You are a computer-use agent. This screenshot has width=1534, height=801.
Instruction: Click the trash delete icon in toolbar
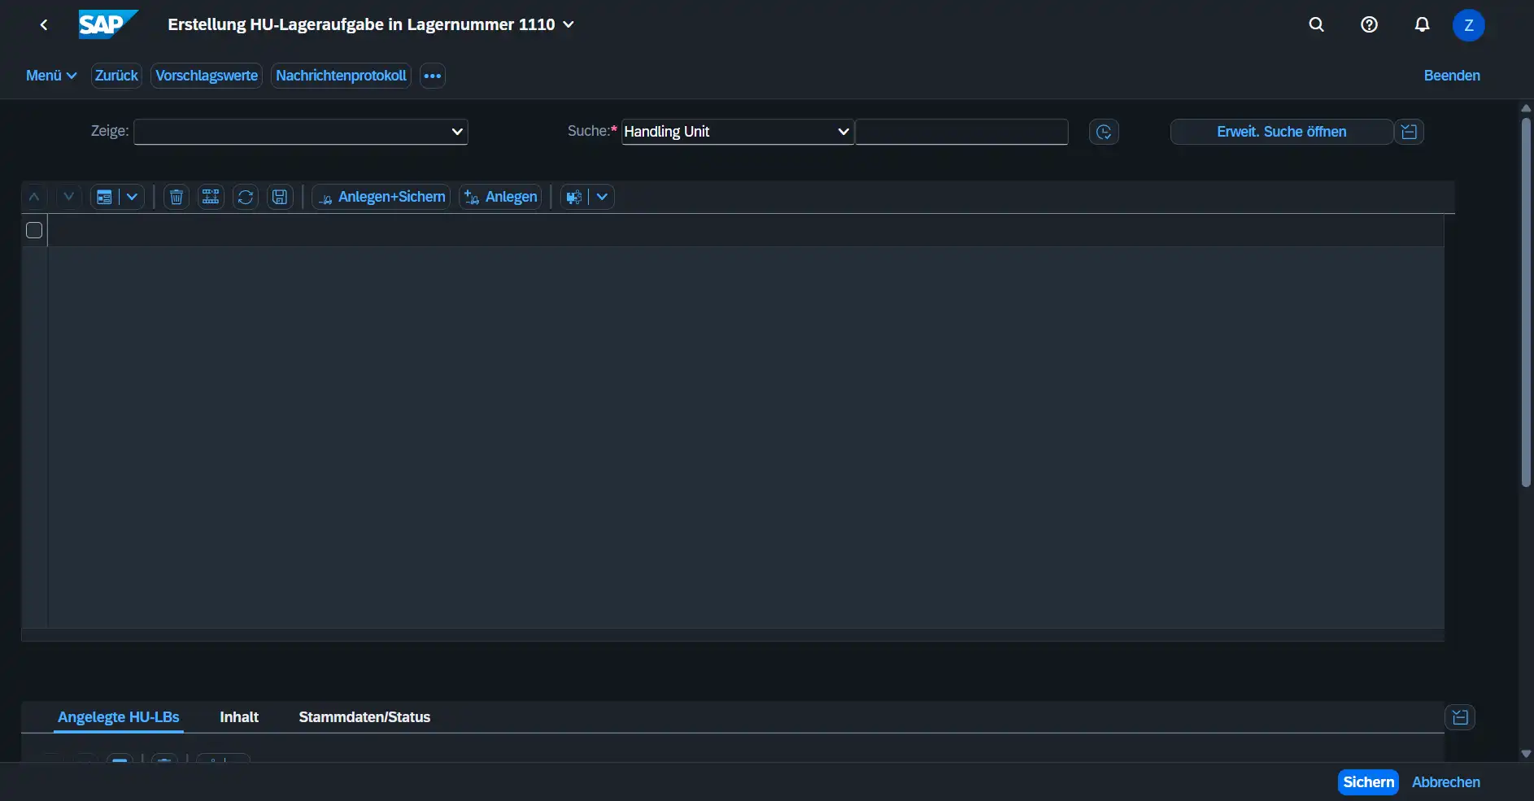point(176,197)
